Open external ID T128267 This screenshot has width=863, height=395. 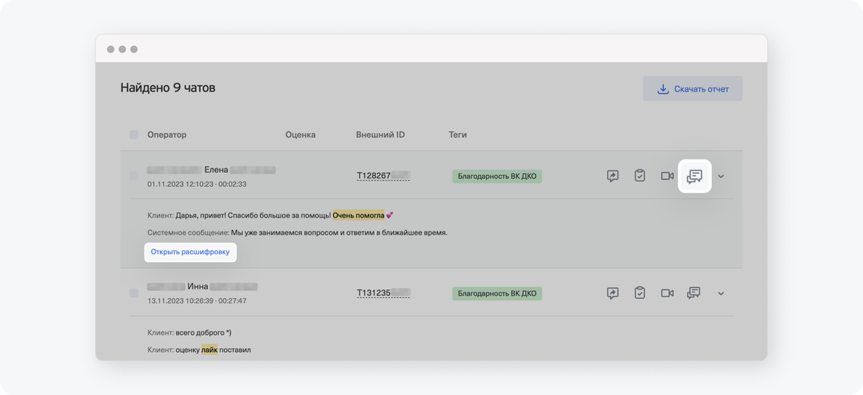pyautogui.click(x=383, y=176)
